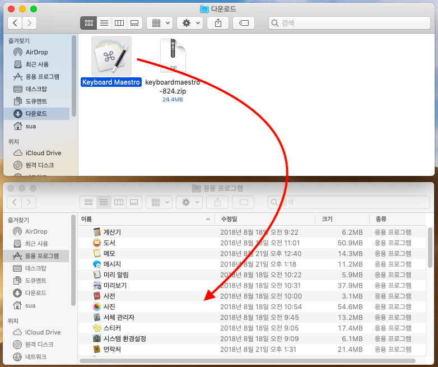Open sua home folder in Downloads sidebar
The width and height of the screenshot is (438, 367).
click(36, 126)
